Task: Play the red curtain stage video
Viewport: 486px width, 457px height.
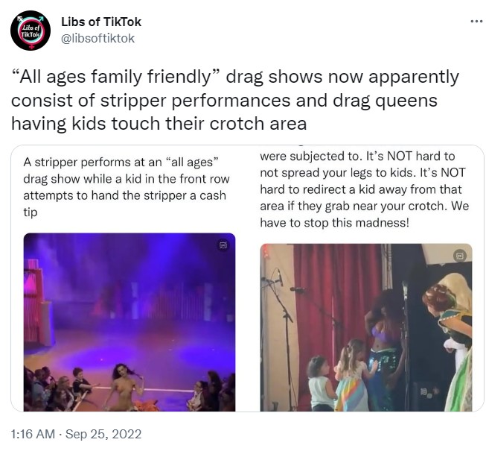Action: (366, 327)
